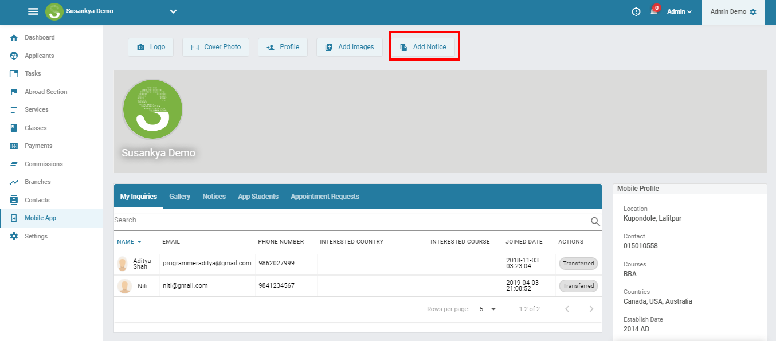Click the Add Notice button

coord(424,47)
